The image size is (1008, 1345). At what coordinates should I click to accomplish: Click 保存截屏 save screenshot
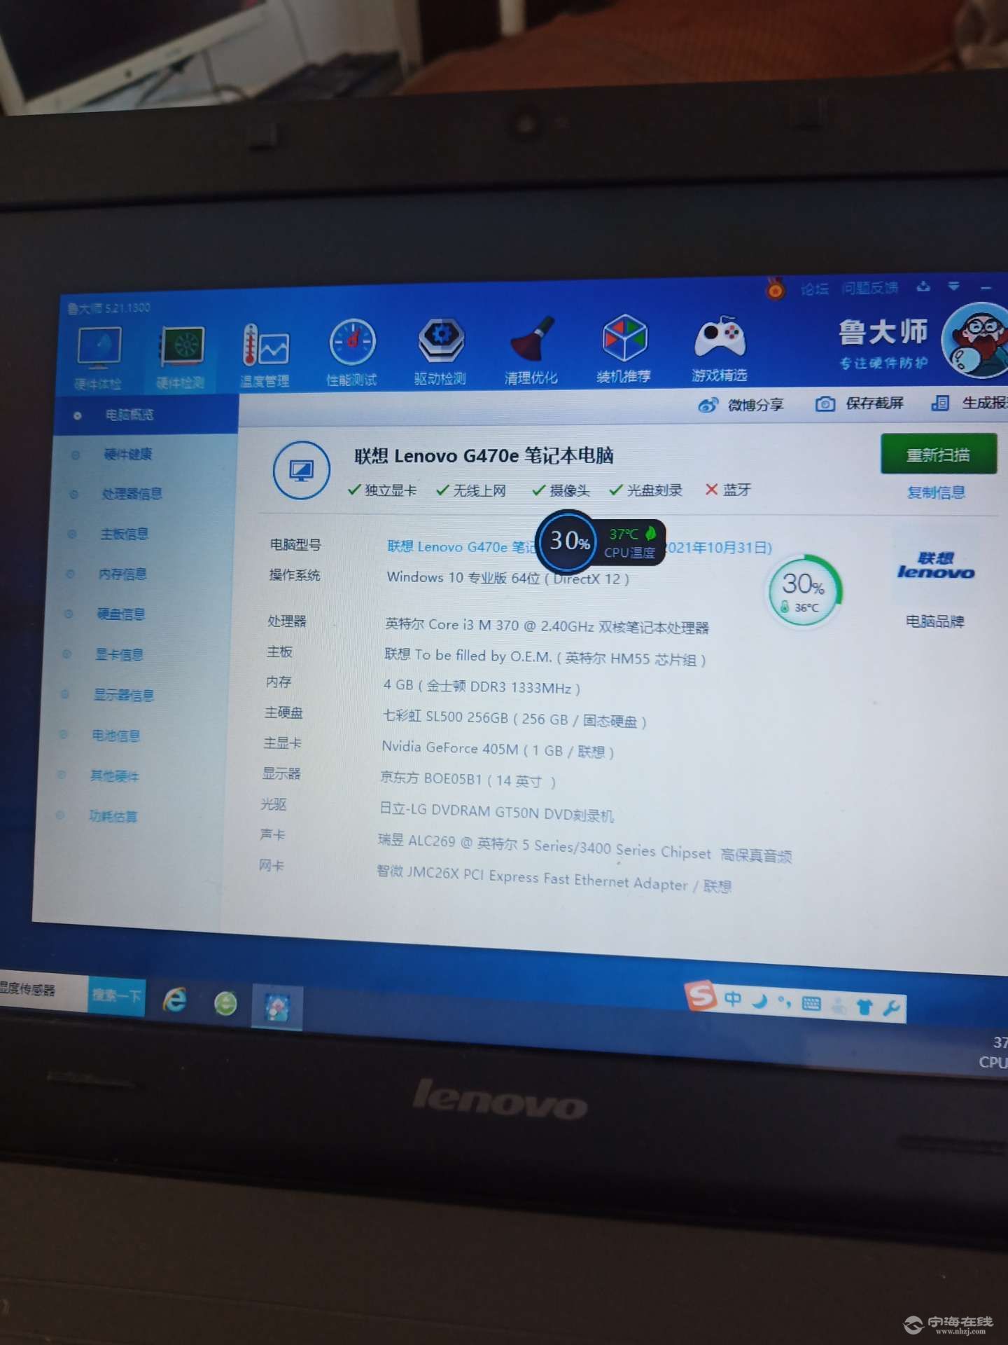[860, 403]
